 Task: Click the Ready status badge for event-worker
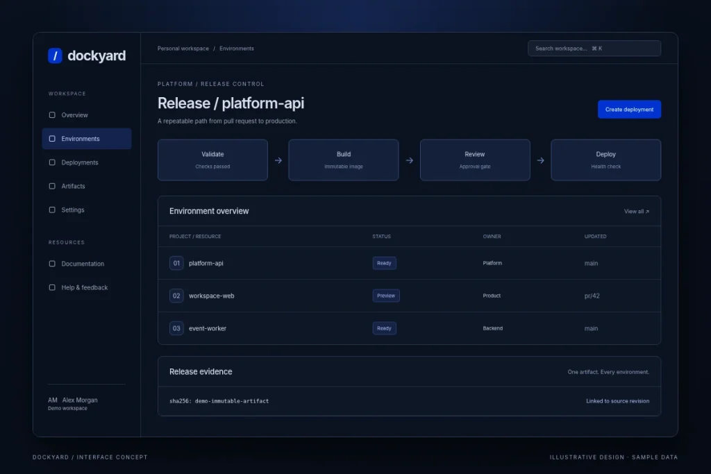tap(384, 328)
